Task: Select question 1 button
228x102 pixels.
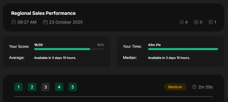Action: (x=19, y=87)
